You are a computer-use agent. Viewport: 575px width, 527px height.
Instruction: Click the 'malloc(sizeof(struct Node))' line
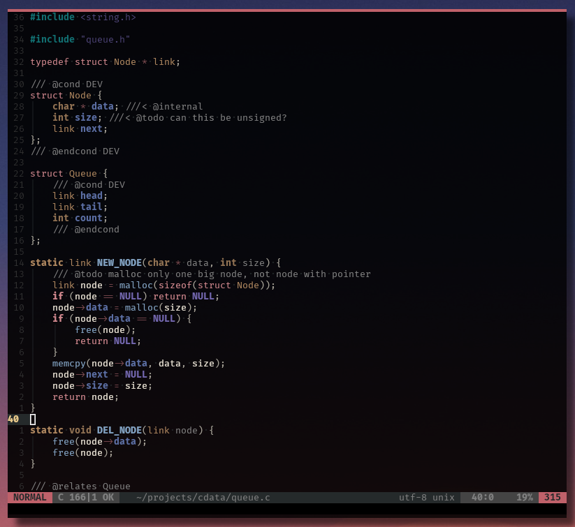163,285
